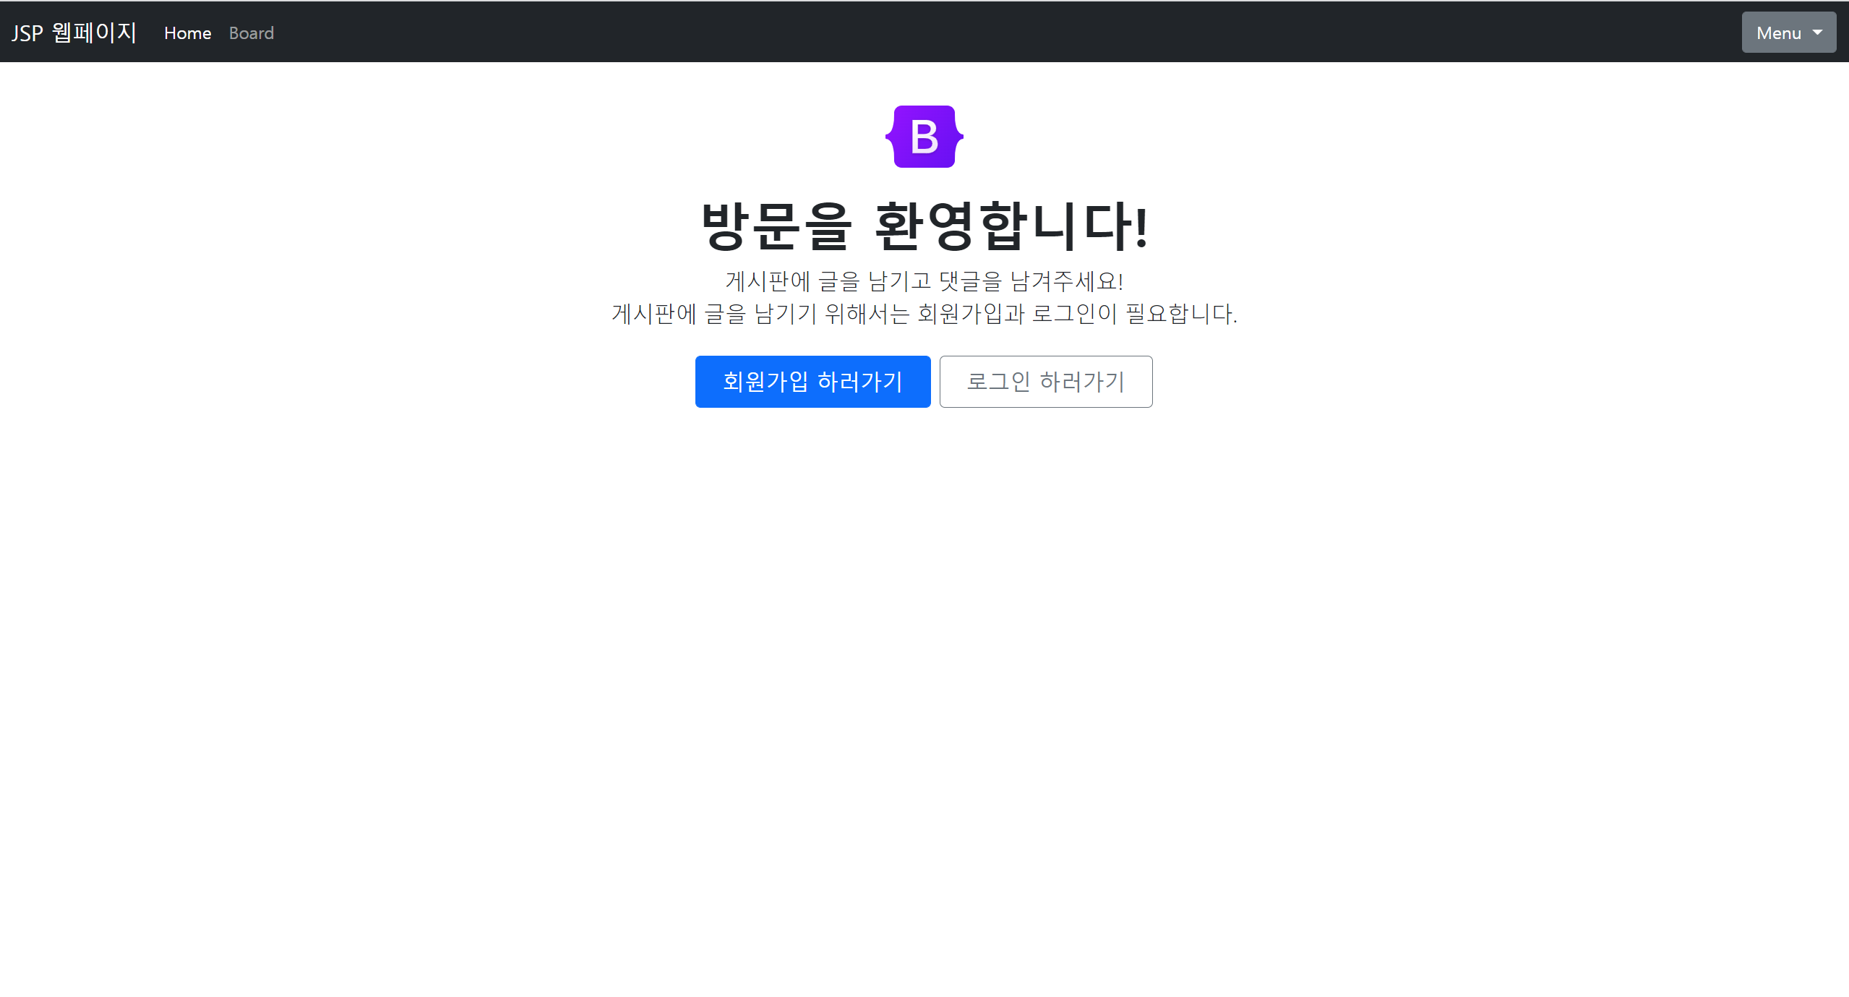
Task: Click the blue 회원가입 하러가기 button
Action: coord(812,382)
